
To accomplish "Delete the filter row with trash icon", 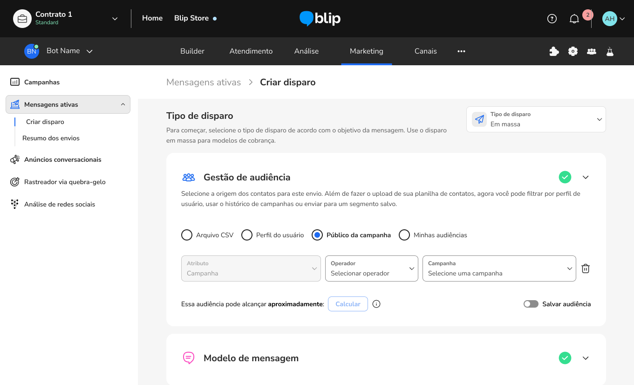I will 586,268.
